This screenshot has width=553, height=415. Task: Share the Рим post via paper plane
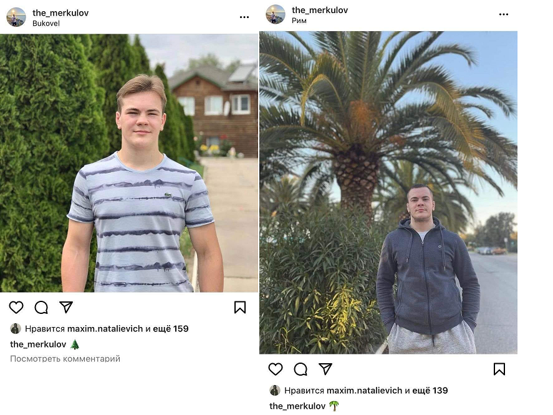pyautogui.click(x=325, y=369)
